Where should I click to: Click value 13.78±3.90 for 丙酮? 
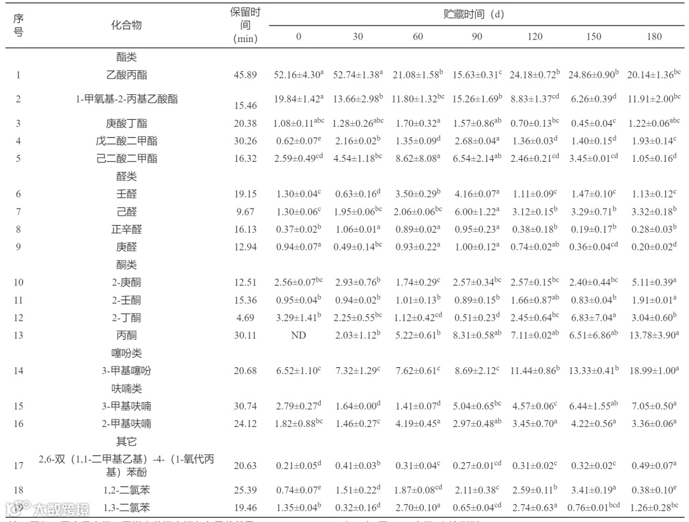654,335
